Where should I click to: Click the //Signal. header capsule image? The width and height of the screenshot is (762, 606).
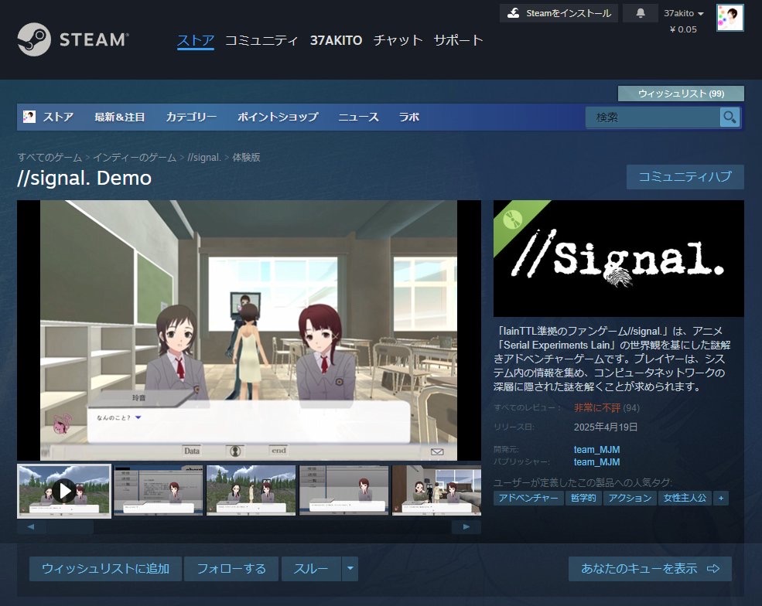(x=619, y=258)
